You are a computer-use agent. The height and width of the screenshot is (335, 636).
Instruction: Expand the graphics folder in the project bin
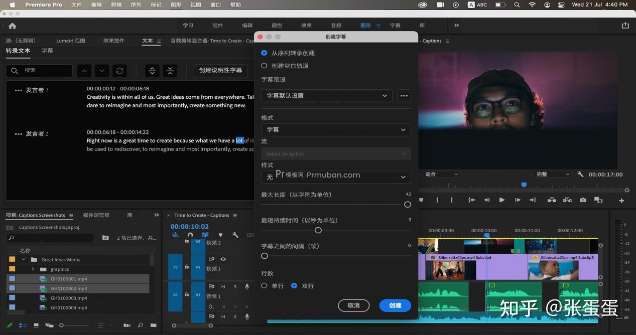pos(33,269)
